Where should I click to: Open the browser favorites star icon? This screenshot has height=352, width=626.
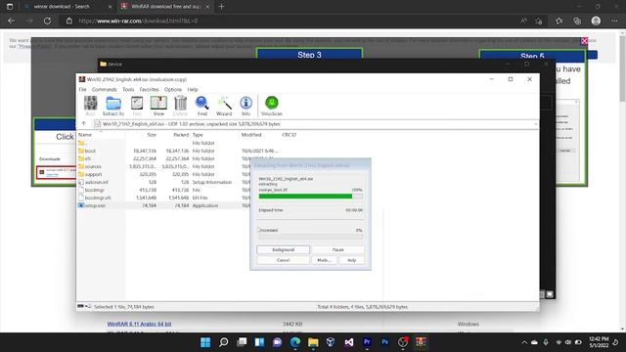pyautogui.click(x=559, y=21)
